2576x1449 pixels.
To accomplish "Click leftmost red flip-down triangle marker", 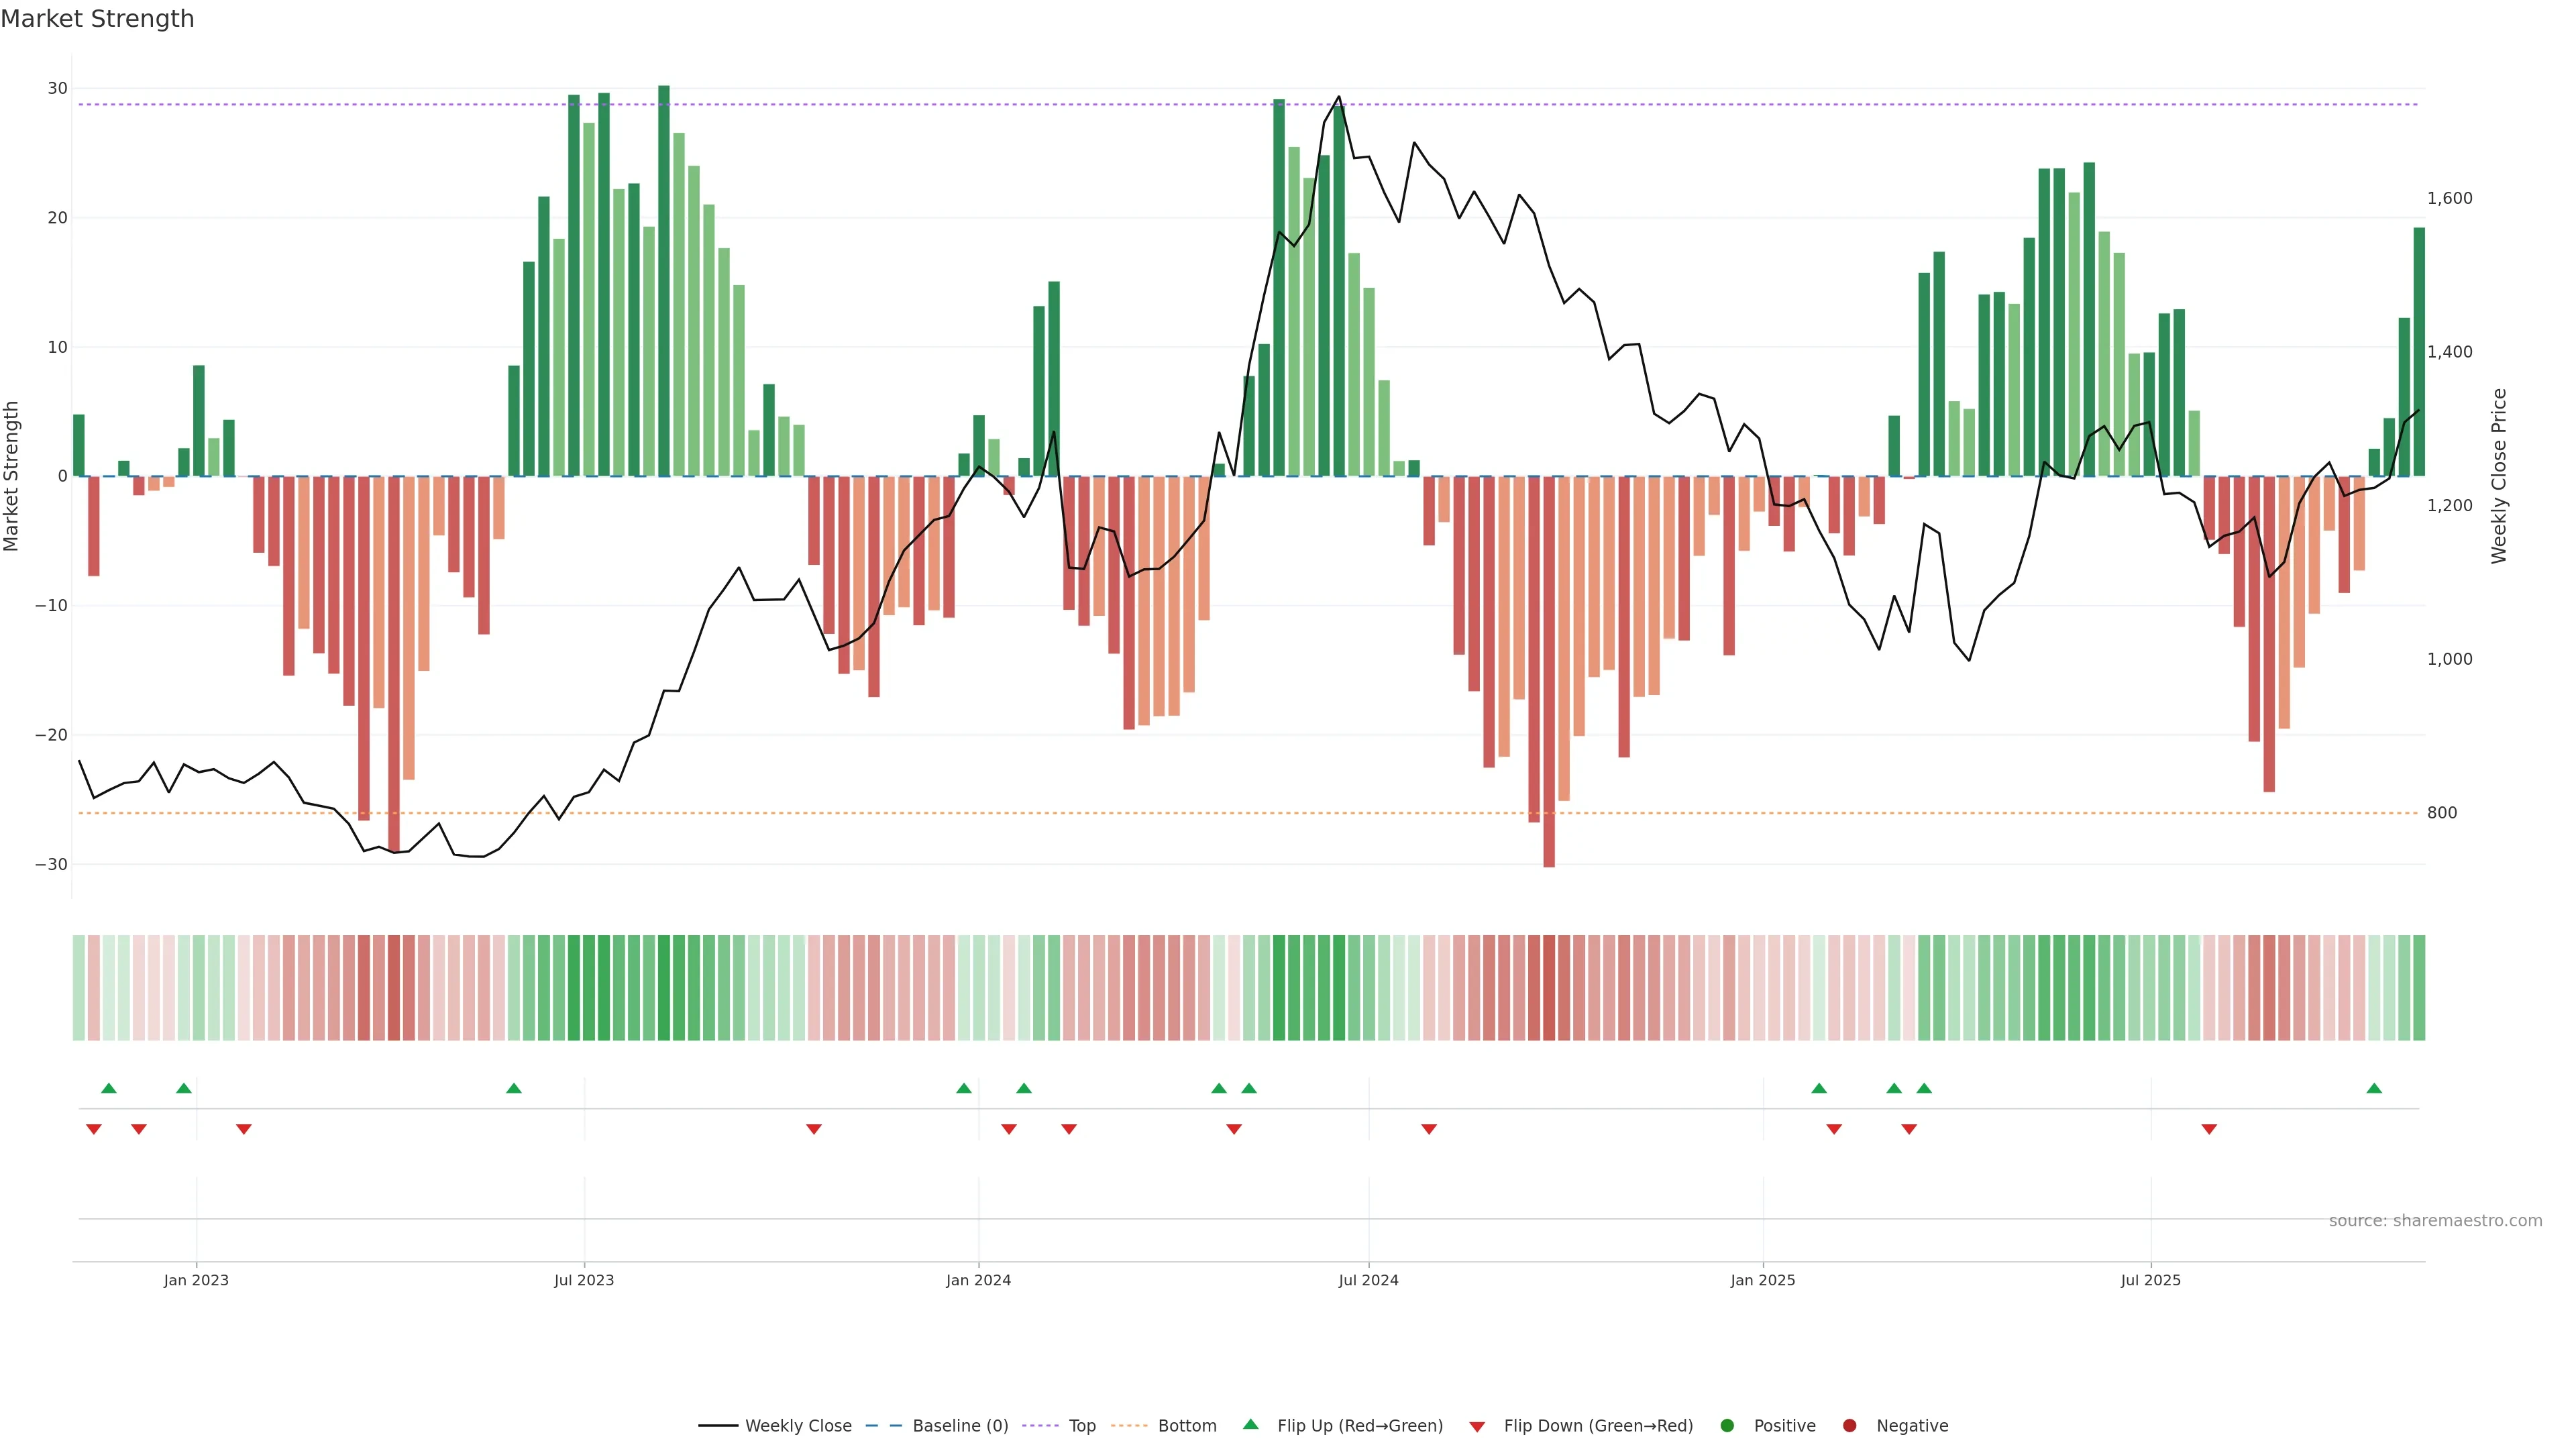I will (94, 1129).
